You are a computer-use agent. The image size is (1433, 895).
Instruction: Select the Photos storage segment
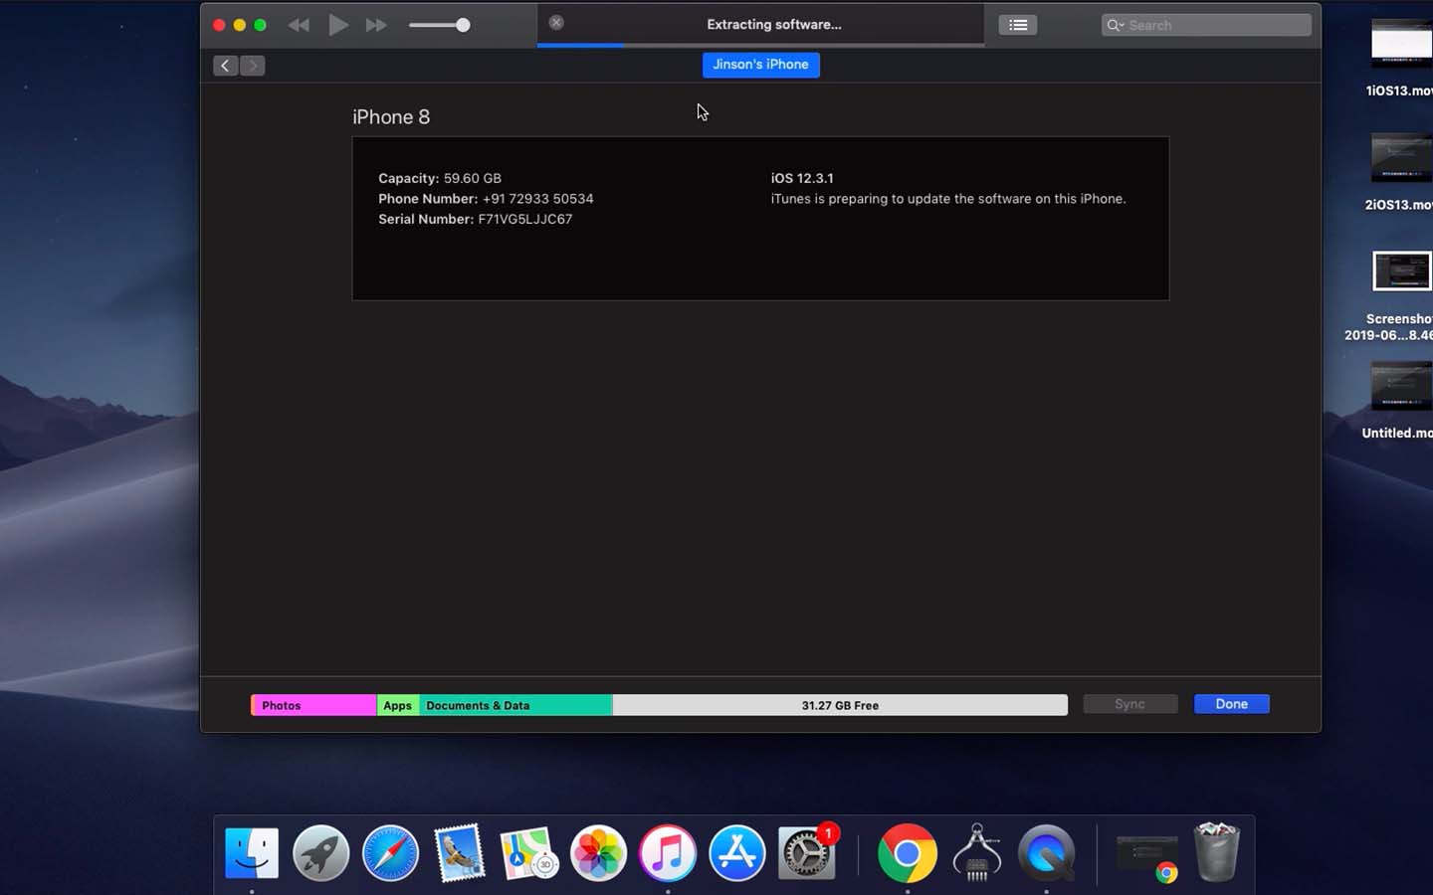coord(313,705)
